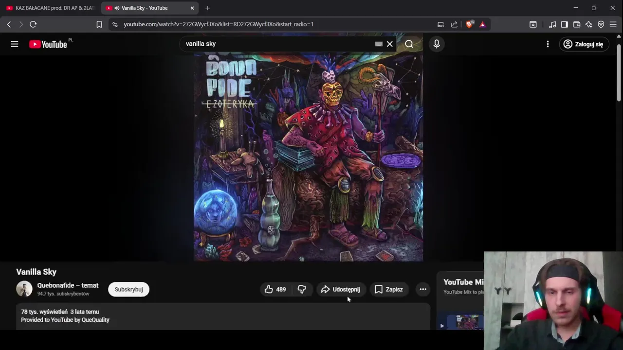
Task: Start voice search with the microphone
Action: point(437,44)
